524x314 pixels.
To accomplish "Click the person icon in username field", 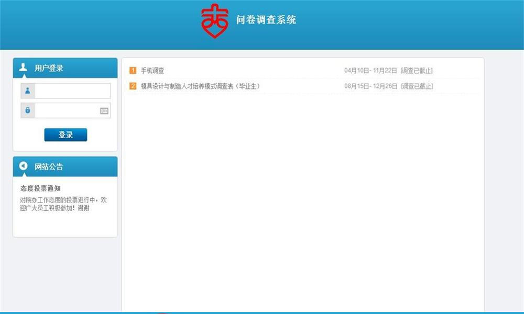I will click(28, 91).
